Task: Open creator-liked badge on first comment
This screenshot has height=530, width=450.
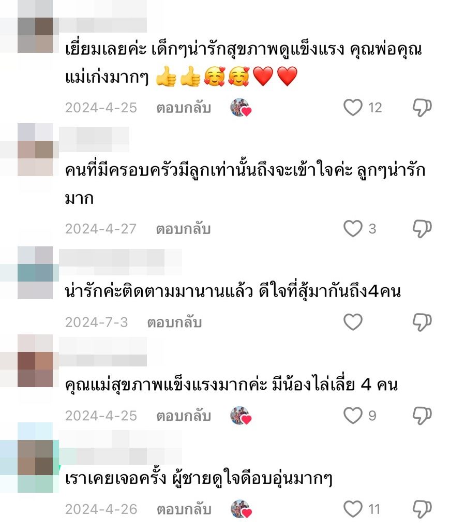Action: click(241, 108)
